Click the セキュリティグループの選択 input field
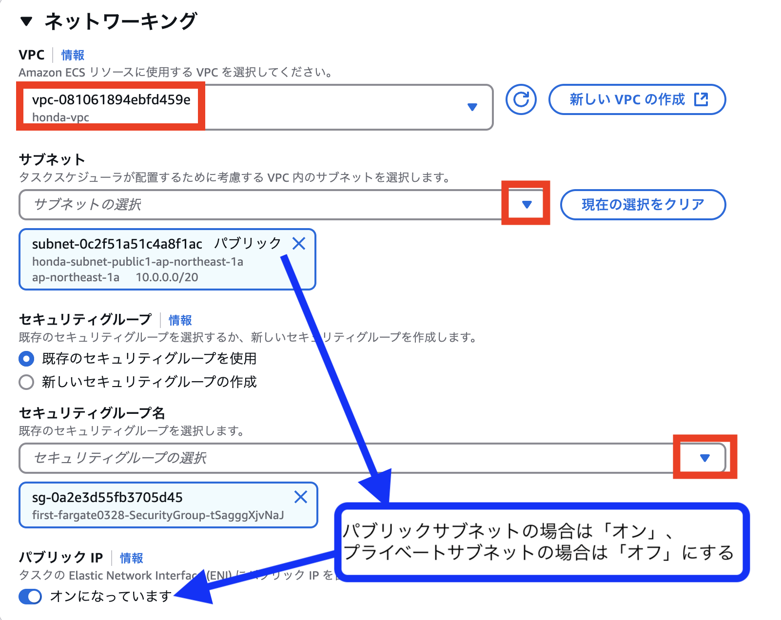The height and width of the screenshot is (620, 781). [x=195, y=458]
